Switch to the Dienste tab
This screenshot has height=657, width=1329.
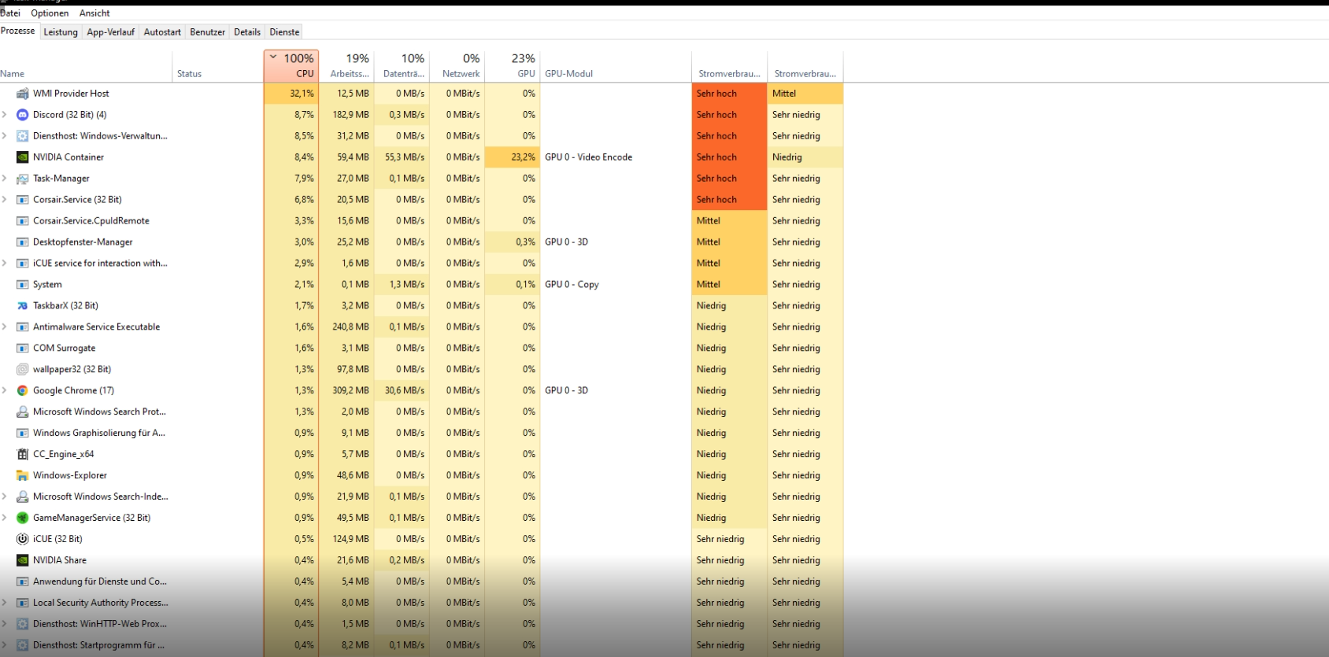[x=284, y=32]
